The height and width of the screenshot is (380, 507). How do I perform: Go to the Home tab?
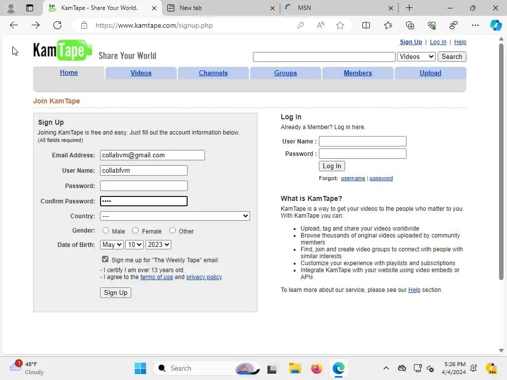pos(68,72)
